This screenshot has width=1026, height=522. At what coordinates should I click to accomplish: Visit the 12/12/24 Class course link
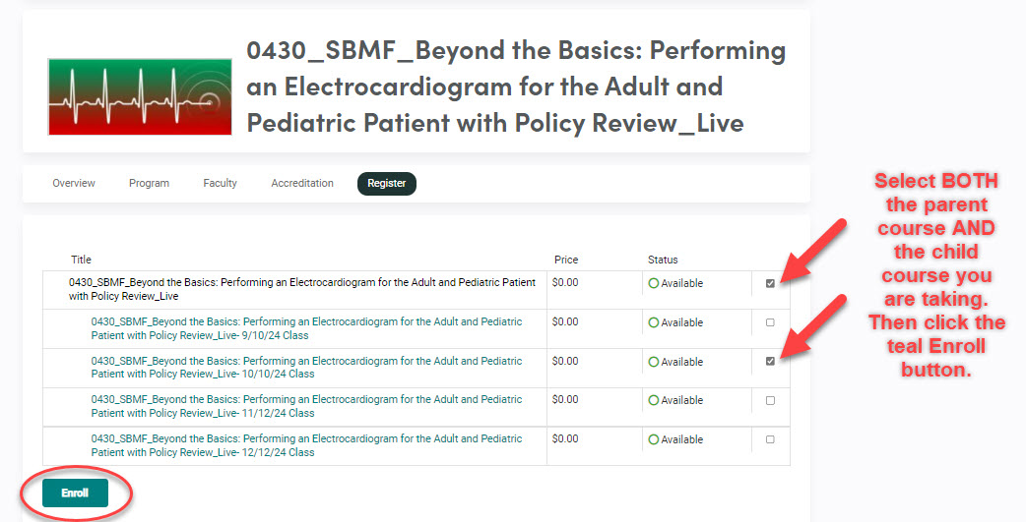point(306,445)
